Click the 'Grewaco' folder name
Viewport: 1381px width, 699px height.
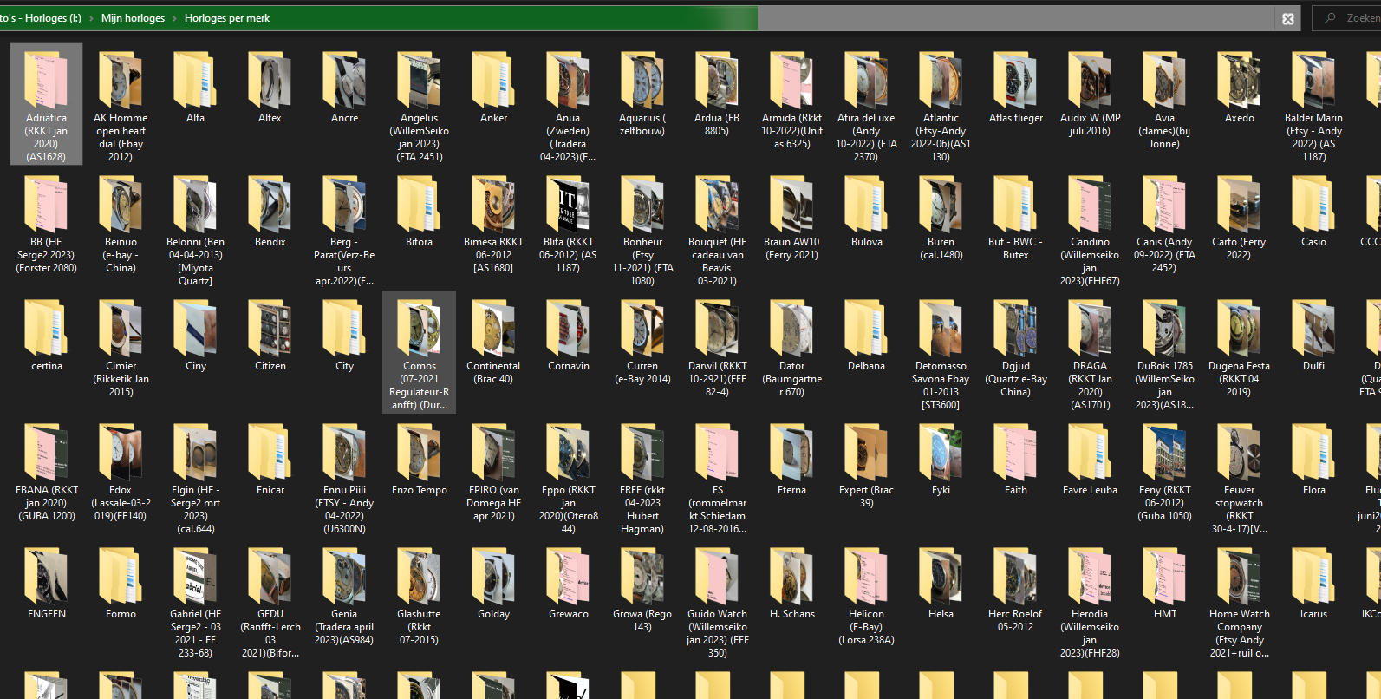click(x=569, y=614)
